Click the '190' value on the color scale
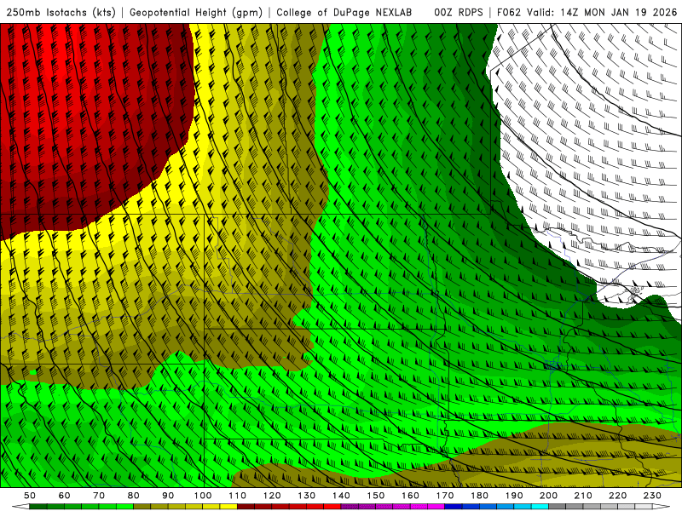This screenshot has width=682, height=511. [x=514, y=496]
